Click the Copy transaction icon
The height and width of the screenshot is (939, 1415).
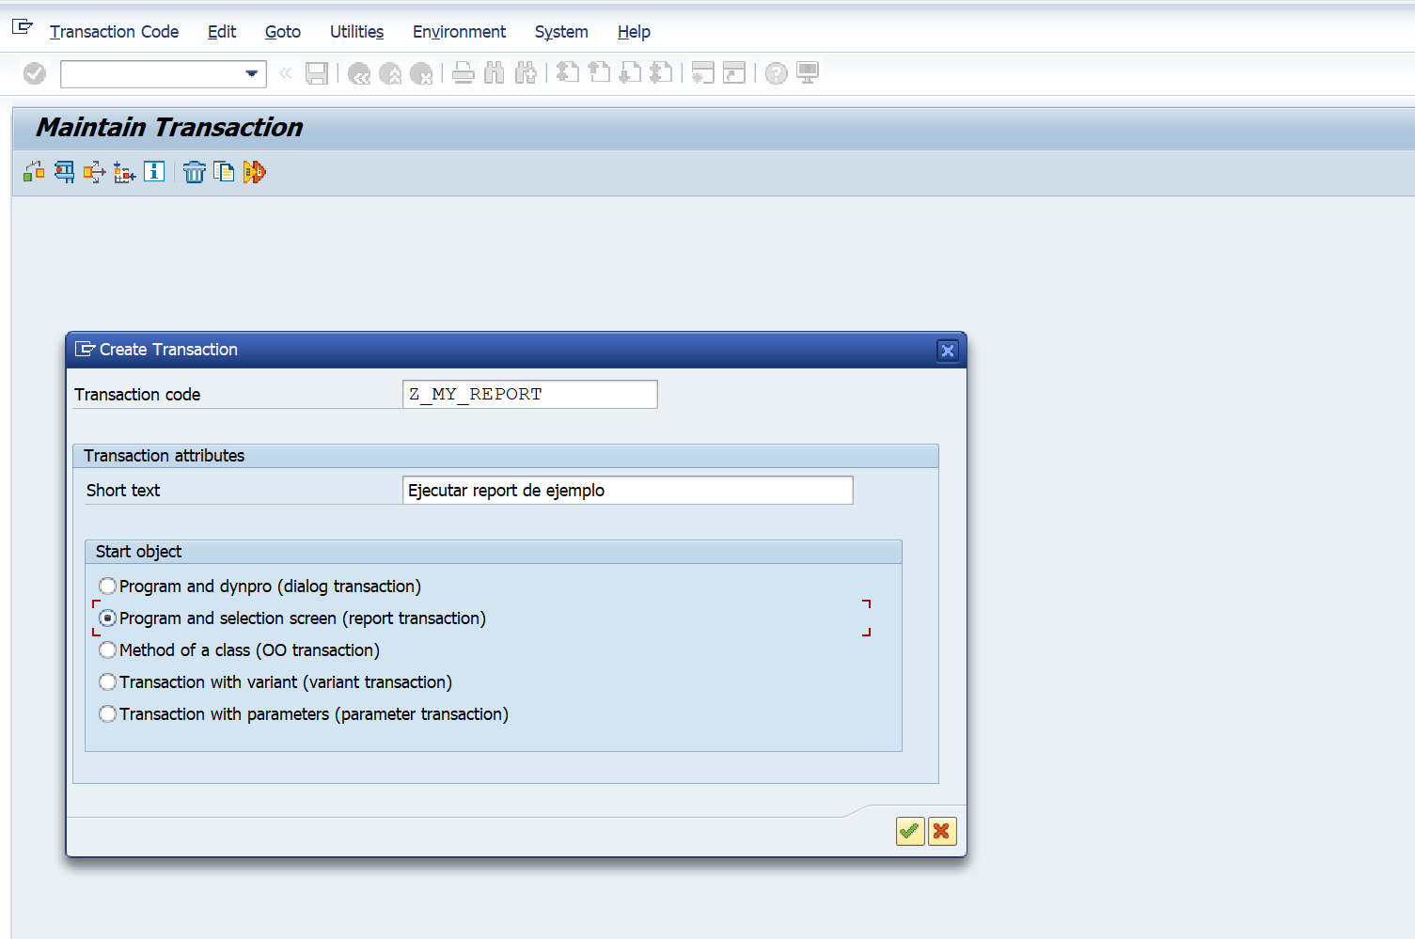[x=224, y=172]
